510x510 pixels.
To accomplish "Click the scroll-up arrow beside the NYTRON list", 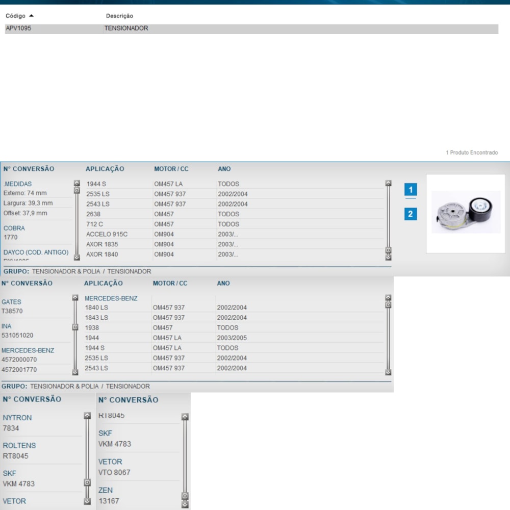I will (x=87, y=416).
